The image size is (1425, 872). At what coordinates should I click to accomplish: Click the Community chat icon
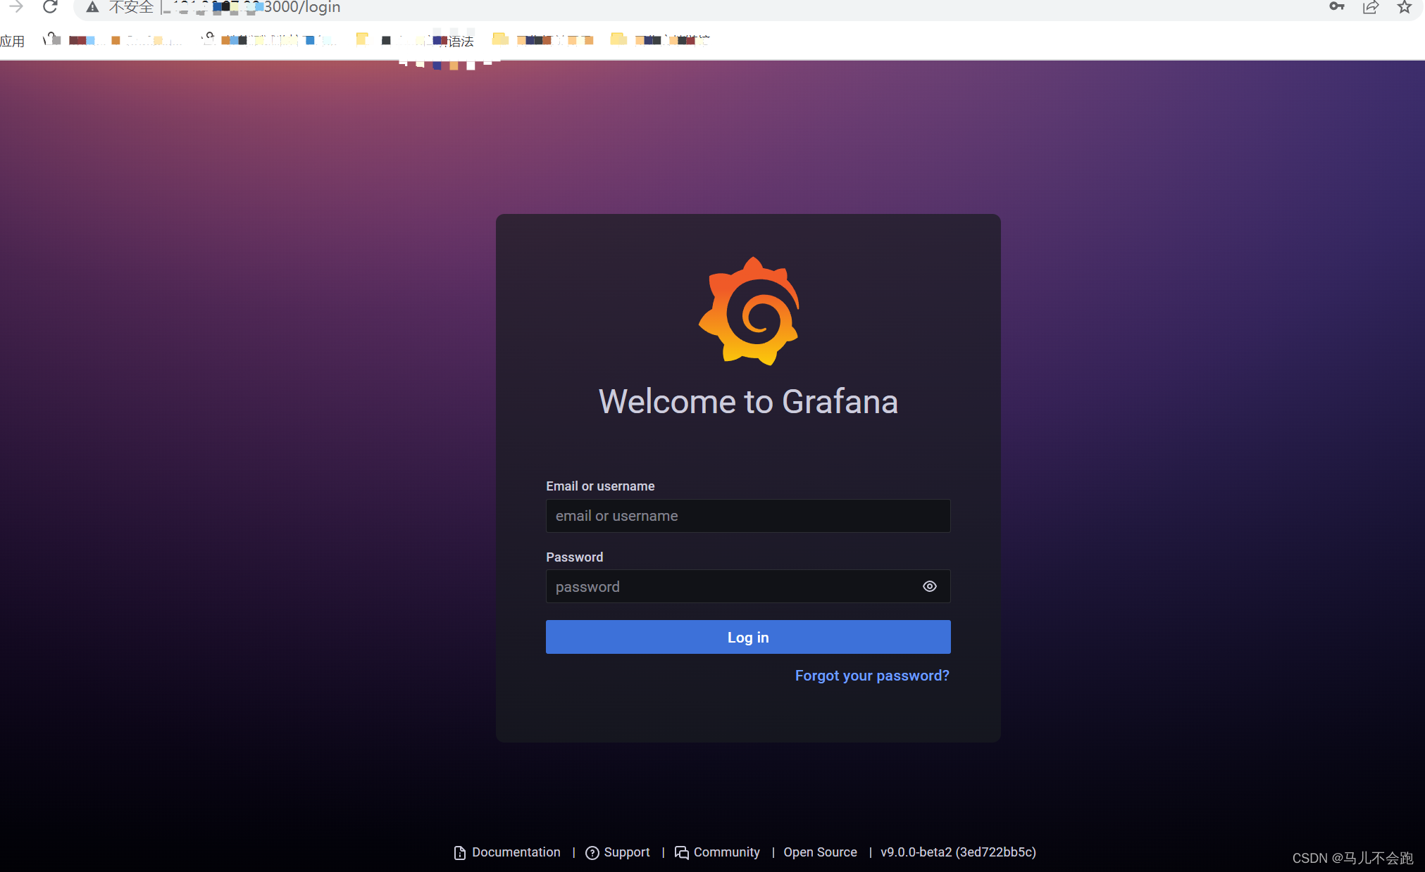click(x=682, y=852)
